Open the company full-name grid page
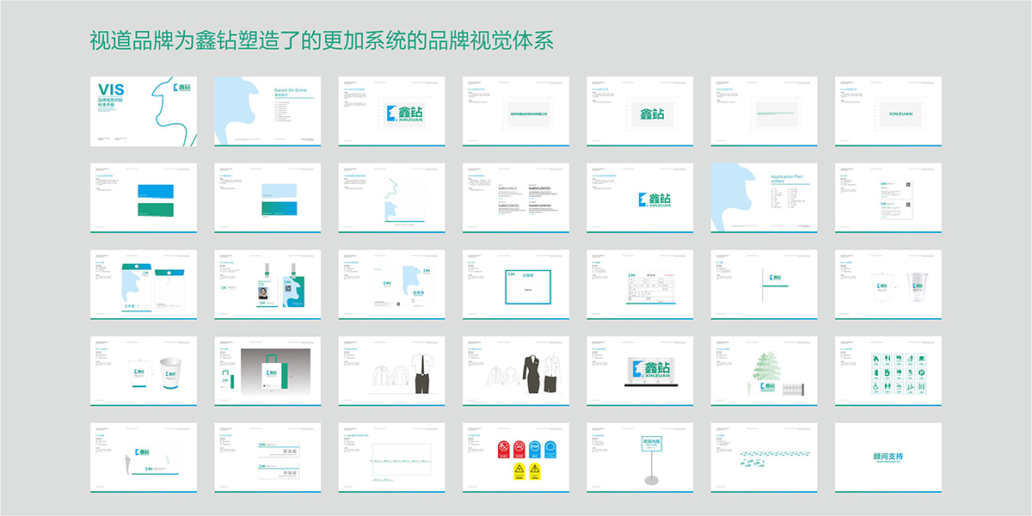This screenshot has height=516, width=1032. click(x=515, y=111)
